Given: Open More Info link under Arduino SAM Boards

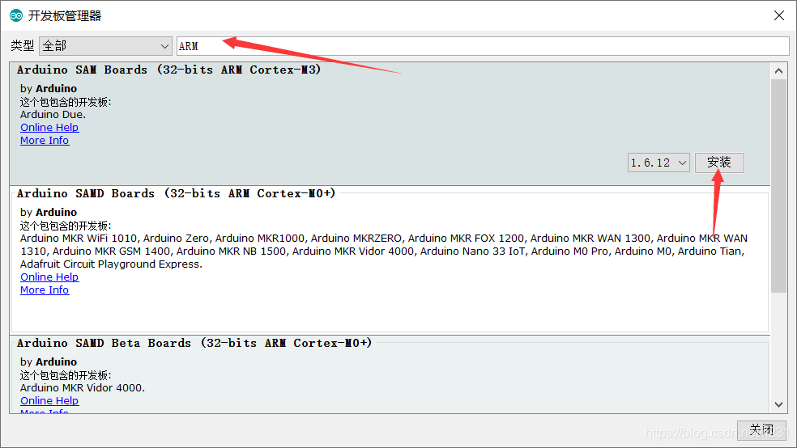Looking at the screenshot, I should pyautogui.click(x=45, y=141).
